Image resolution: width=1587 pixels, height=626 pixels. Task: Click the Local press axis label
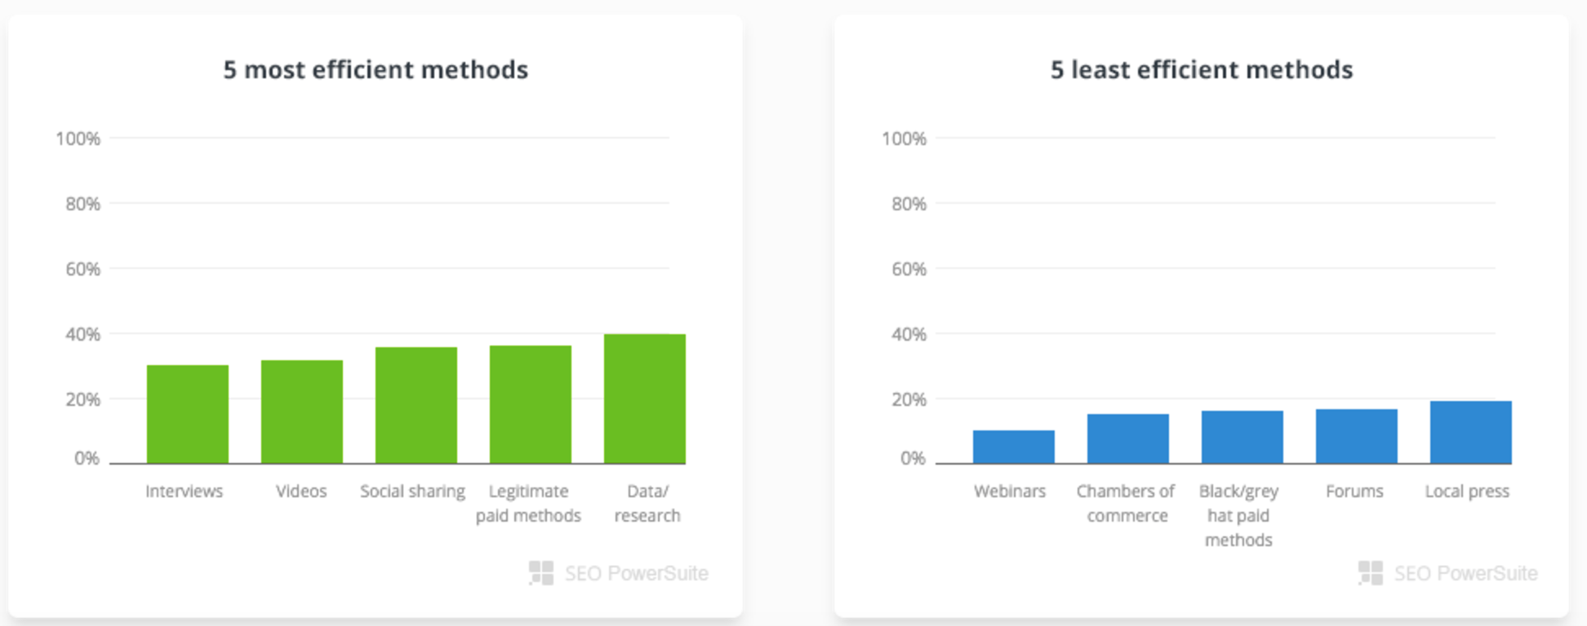(1467, 492)
